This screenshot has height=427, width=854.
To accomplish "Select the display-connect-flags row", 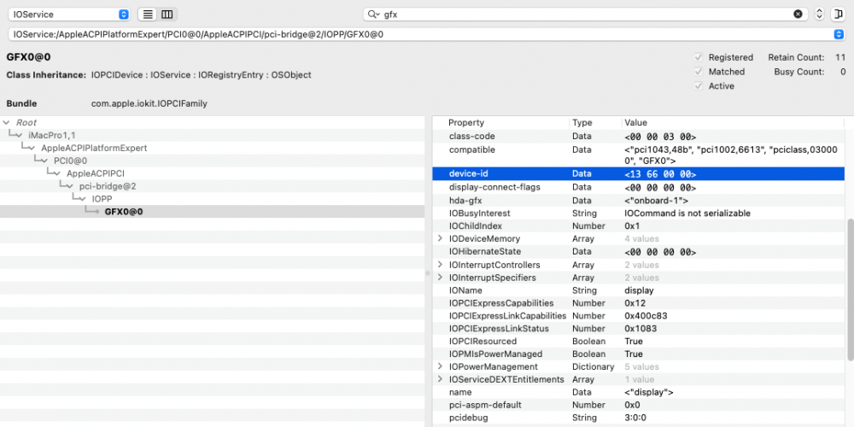I will pos(638,187).
